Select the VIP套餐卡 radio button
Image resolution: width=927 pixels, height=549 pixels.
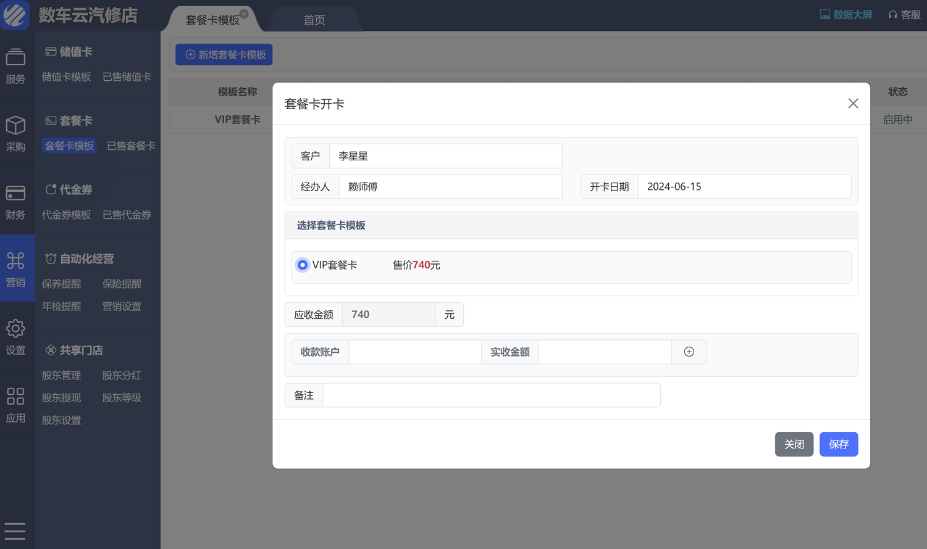click(x=302, y=265)
